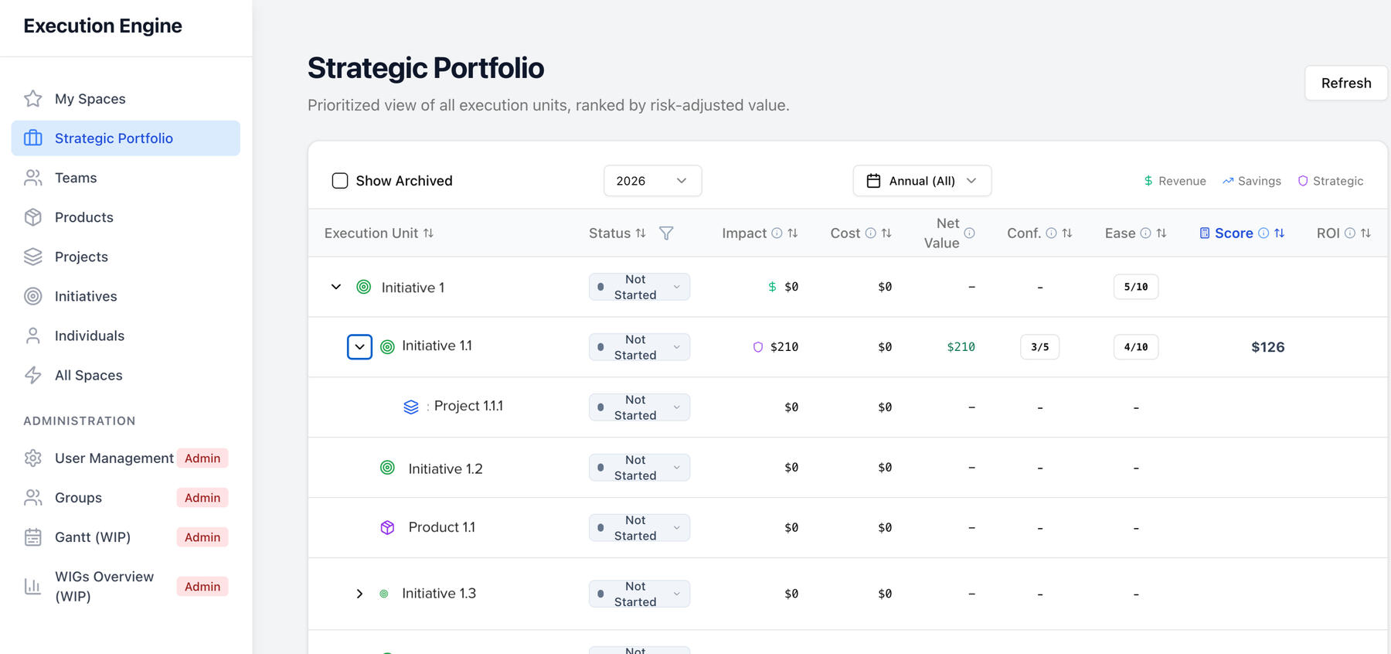Open the 2026 year dropdown
This screenshot has width=1391, height=654.
(x=652, y=181)
